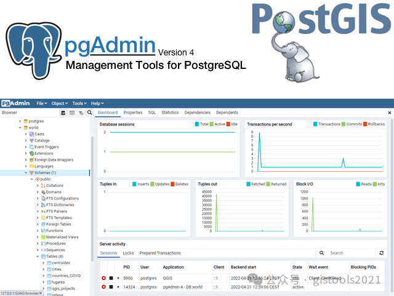This screenshot has width=394, height=296.
Task: Cancel active query for PID 14324
Action: pos(111,287)
